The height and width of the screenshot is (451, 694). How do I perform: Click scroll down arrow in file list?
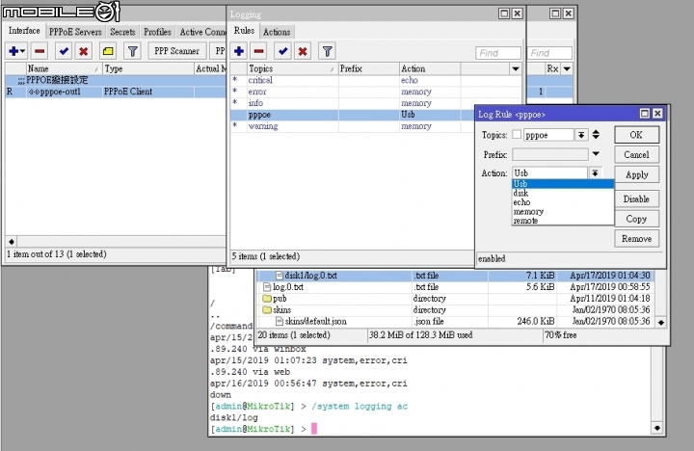tap(661, 322)
